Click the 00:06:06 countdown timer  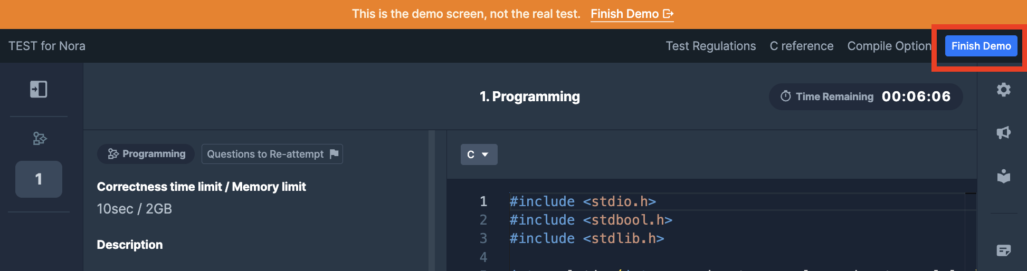tap(916, 96)
